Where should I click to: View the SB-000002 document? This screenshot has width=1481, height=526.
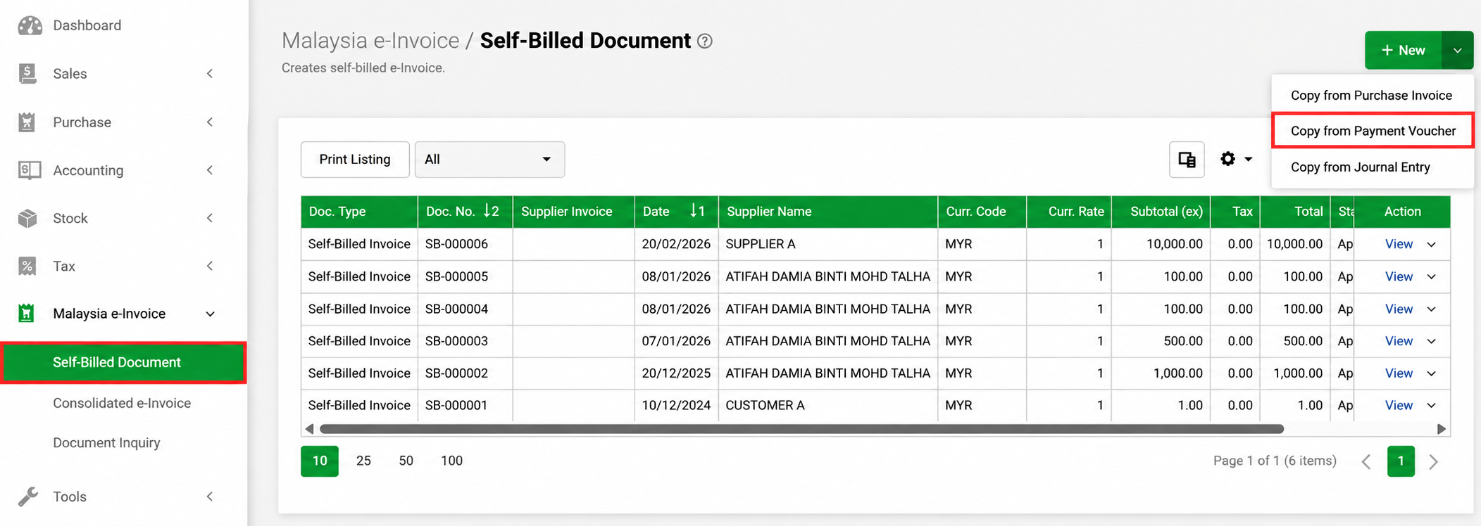[x=1399, y=373]
